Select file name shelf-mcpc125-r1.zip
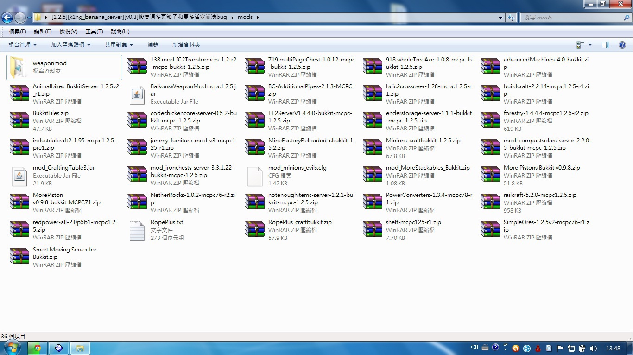This screenshot has width=633, height=355. [x=413, y=222]
